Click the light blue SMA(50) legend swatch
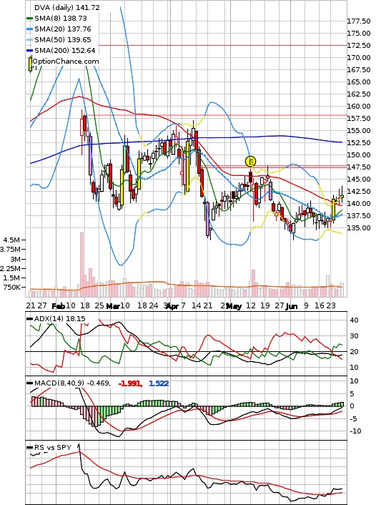 pyautogui.click(x=29, y=40)
